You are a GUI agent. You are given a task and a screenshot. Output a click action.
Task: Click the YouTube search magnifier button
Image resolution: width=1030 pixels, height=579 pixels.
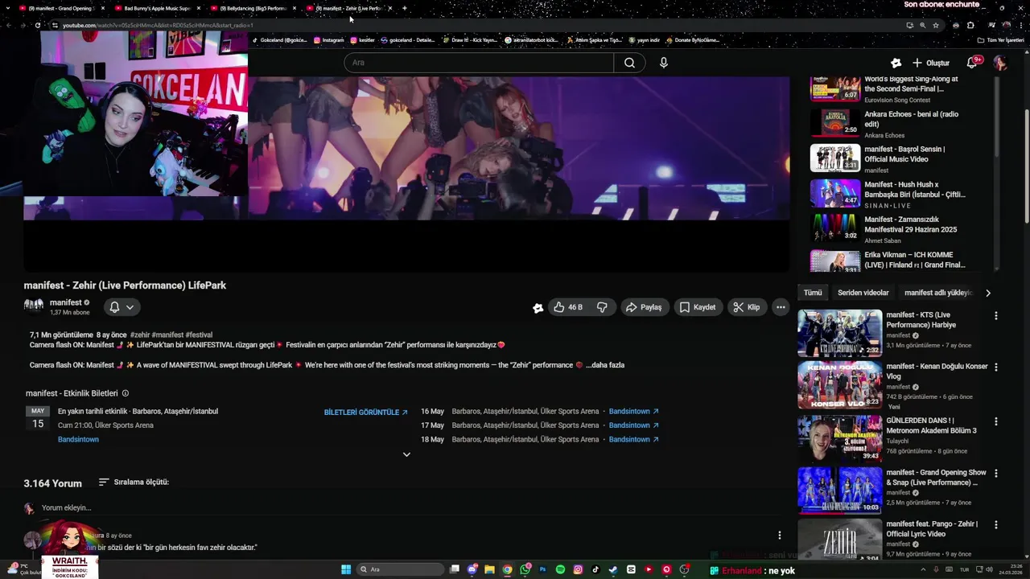pos(629,63)
